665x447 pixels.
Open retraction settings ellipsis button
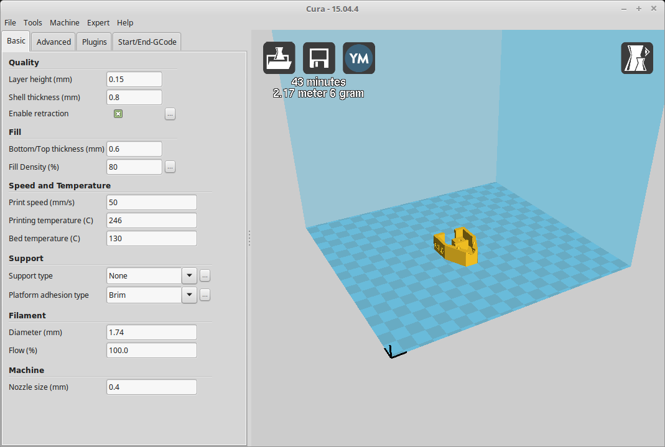(x=170, y=114)
